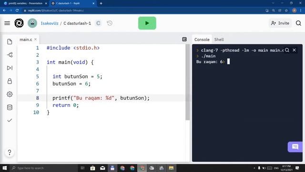Open the Version control sidebar icon
305x172 pixels.
click(10, 55)
